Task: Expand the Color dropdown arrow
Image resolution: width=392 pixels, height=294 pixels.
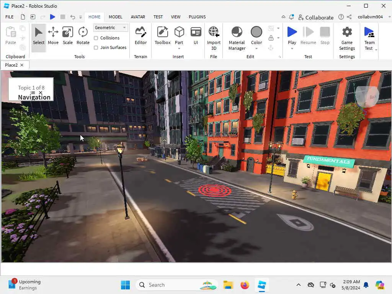Action: [x=256, y=49]
